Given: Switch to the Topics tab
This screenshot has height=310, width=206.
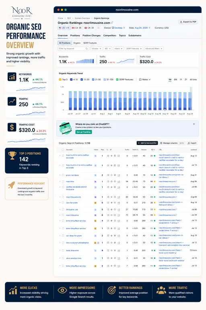Looking at the screenshot, I should coord(122,36).
